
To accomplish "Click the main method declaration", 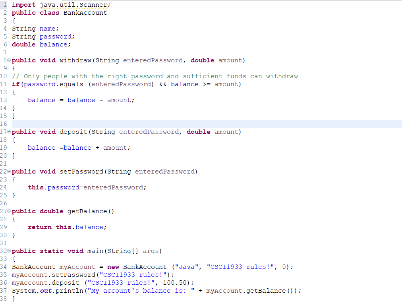I will pyautogui.click(x=95, y=251).
